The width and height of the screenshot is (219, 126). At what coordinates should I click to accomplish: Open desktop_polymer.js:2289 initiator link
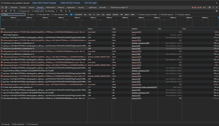pos(141,43)
